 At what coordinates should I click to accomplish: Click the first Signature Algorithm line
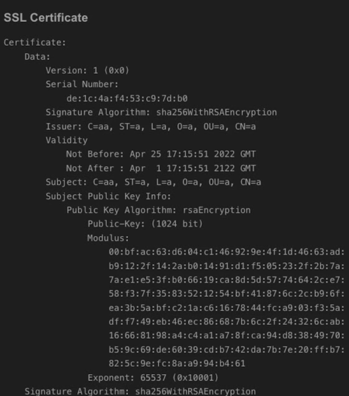[x=161, y=112]
